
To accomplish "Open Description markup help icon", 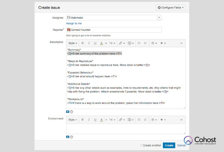I will (71, 112).
